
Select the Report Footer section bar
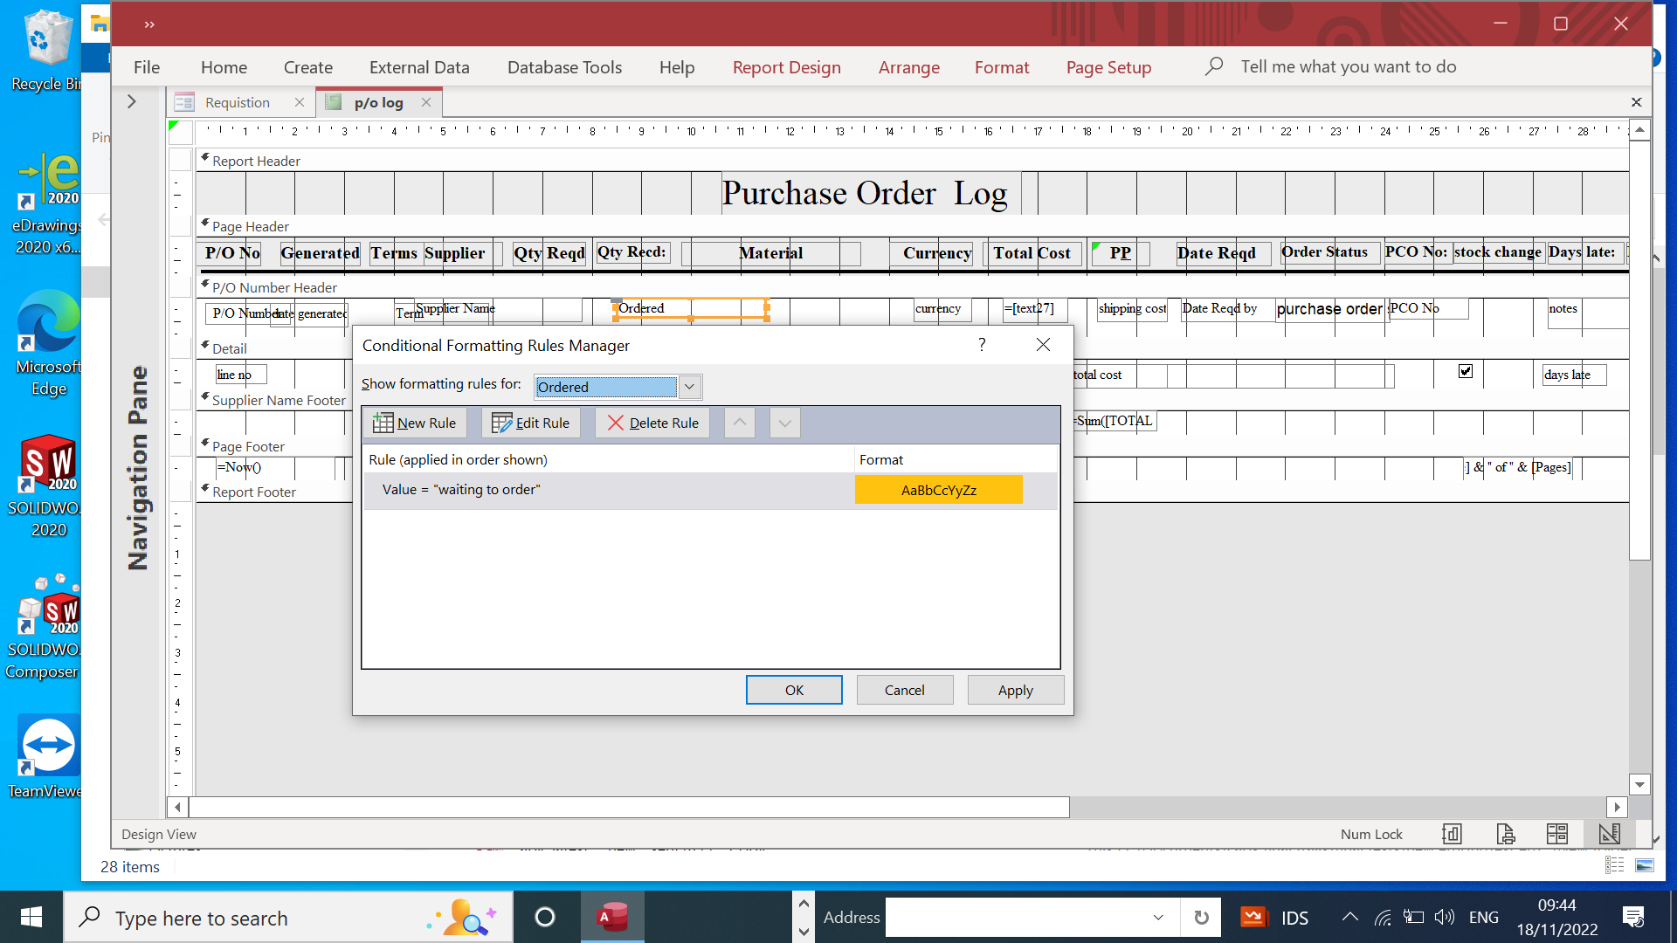[x=273, y=492]
